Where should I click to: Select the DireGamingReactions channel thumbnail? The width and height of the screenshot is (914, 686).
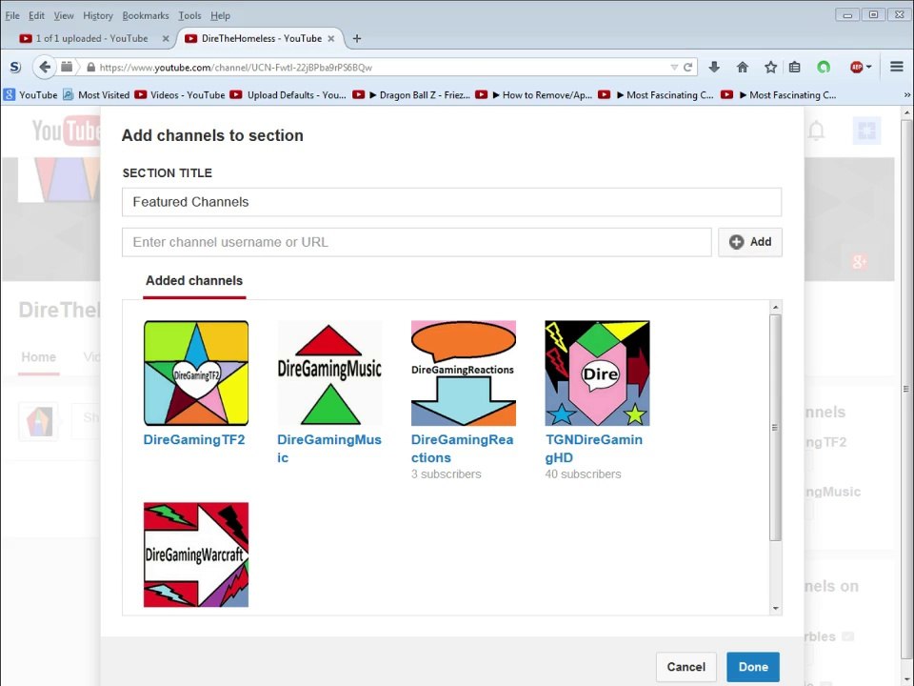click(464, 373)
